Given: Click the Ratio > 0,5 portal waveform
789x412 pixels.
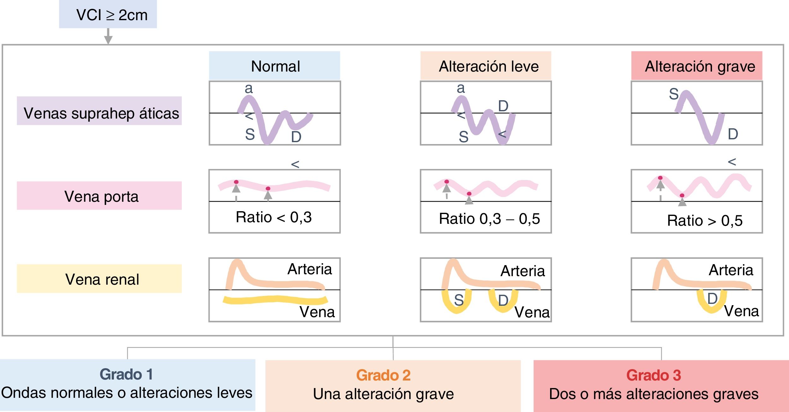Looking at the screenshot, I should (697, 201).
